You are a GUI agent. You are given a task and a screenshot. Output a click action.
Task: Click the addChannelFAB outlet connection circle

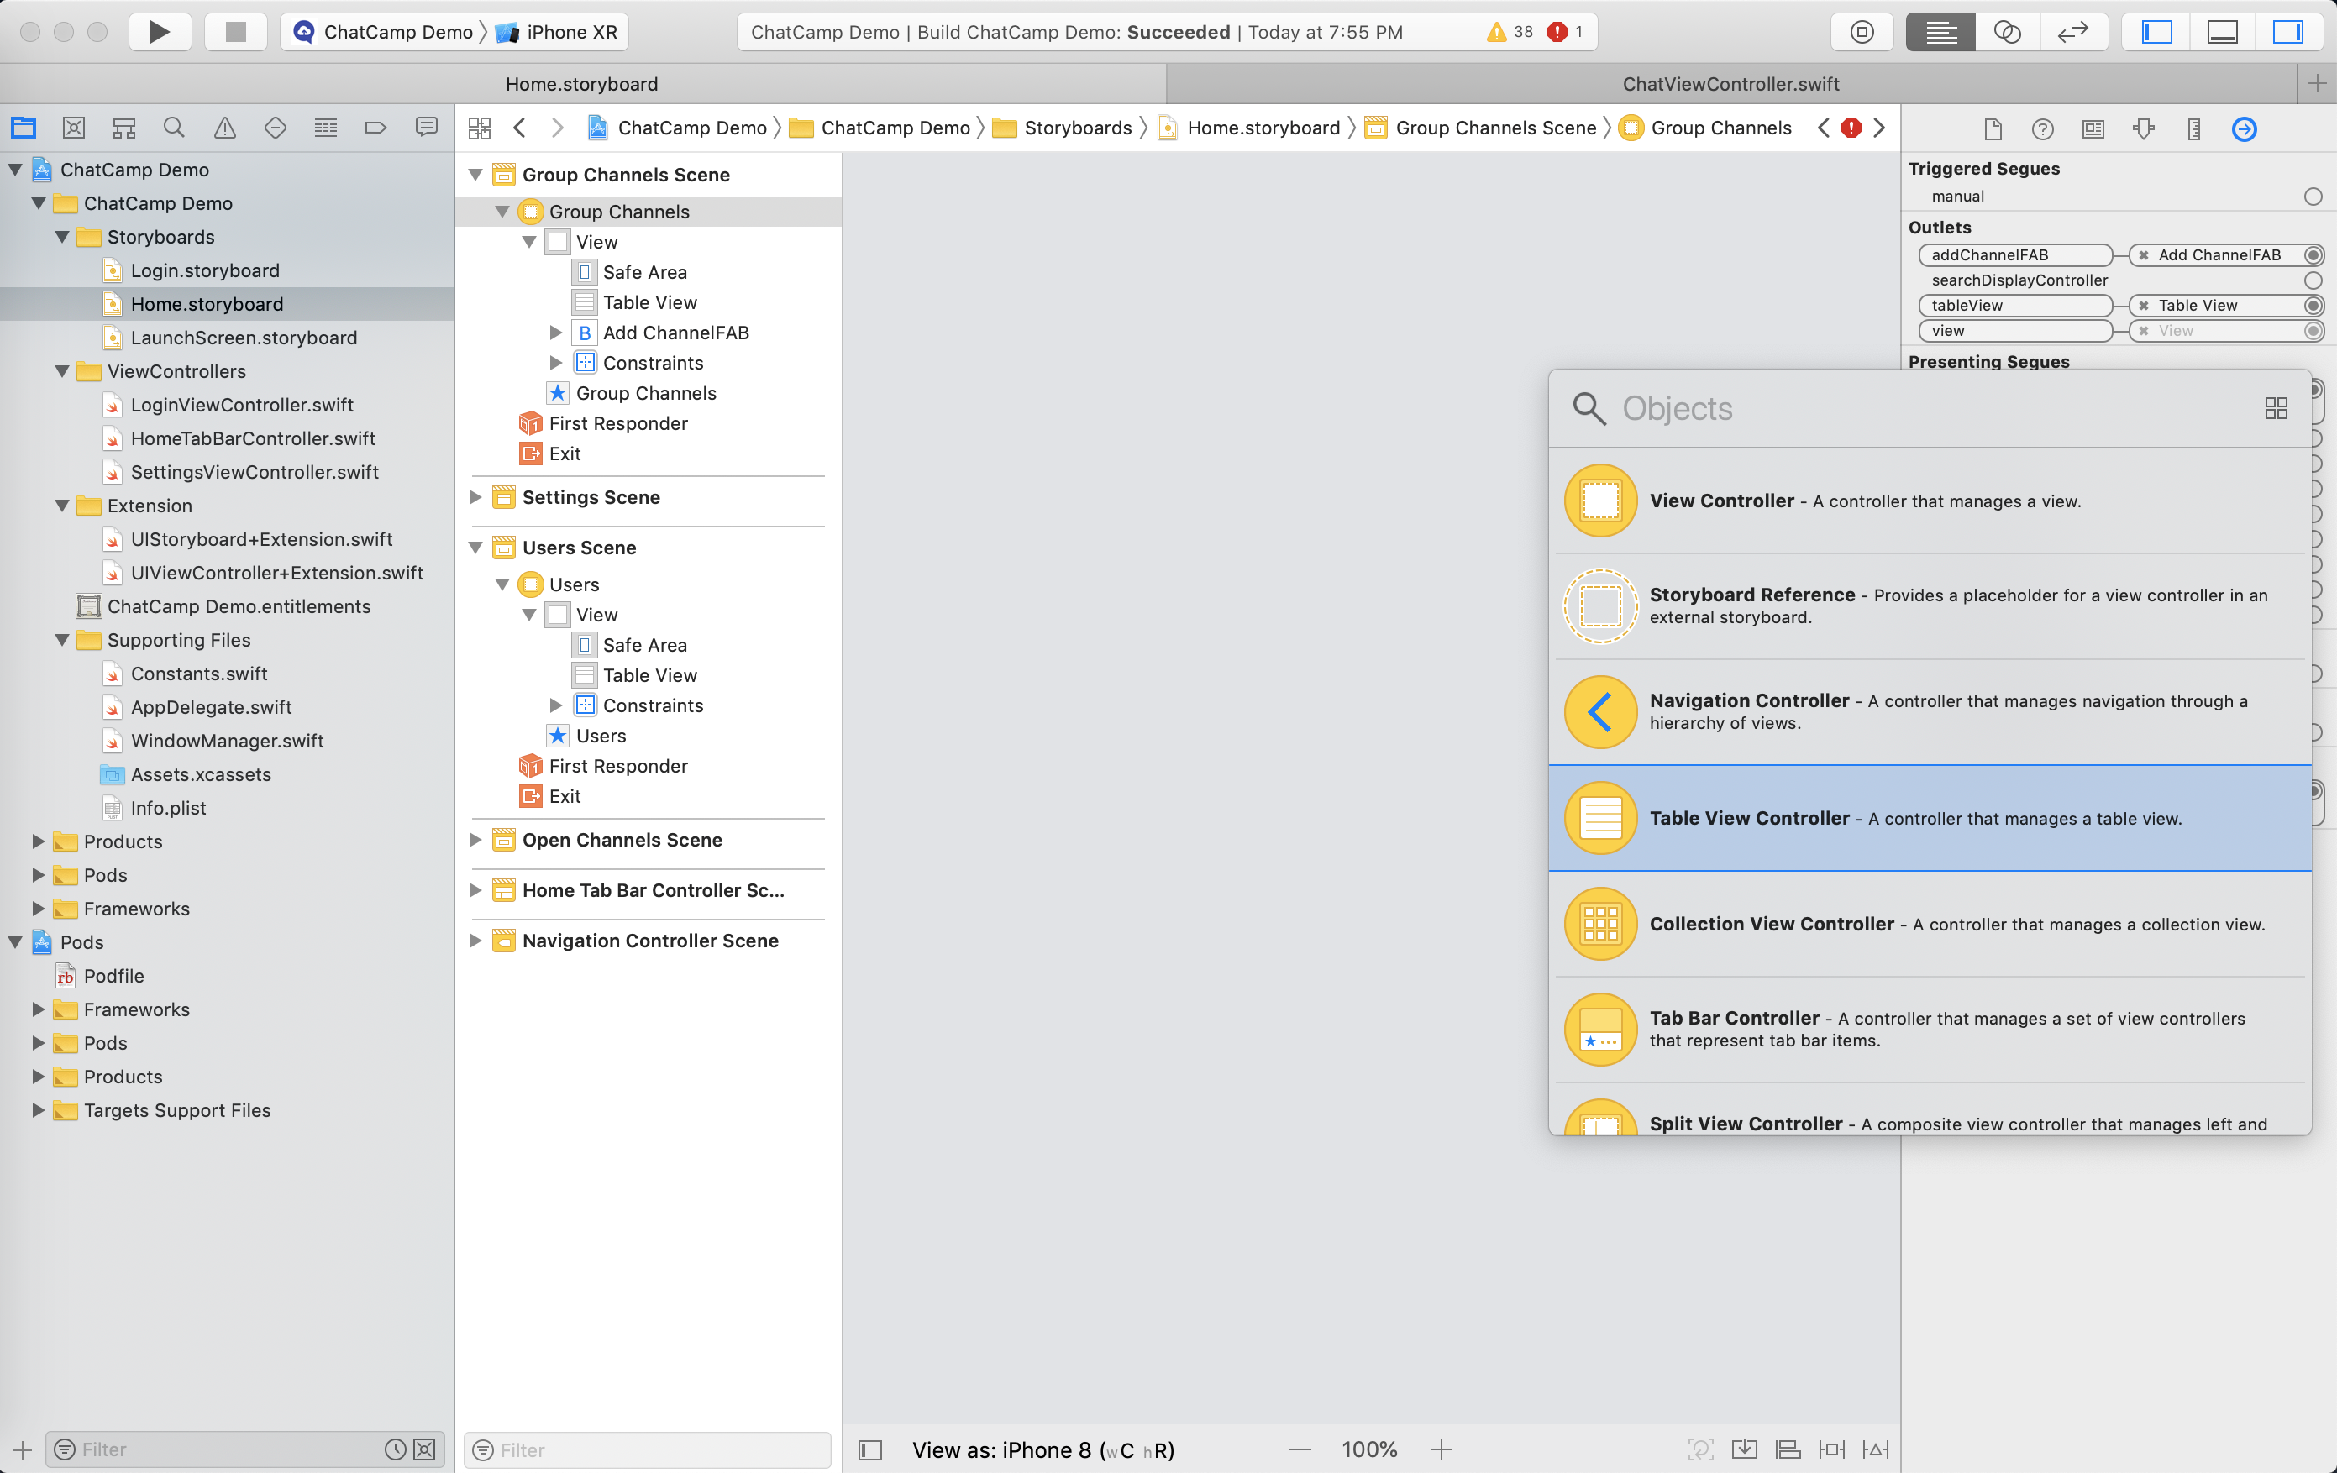2313,255
